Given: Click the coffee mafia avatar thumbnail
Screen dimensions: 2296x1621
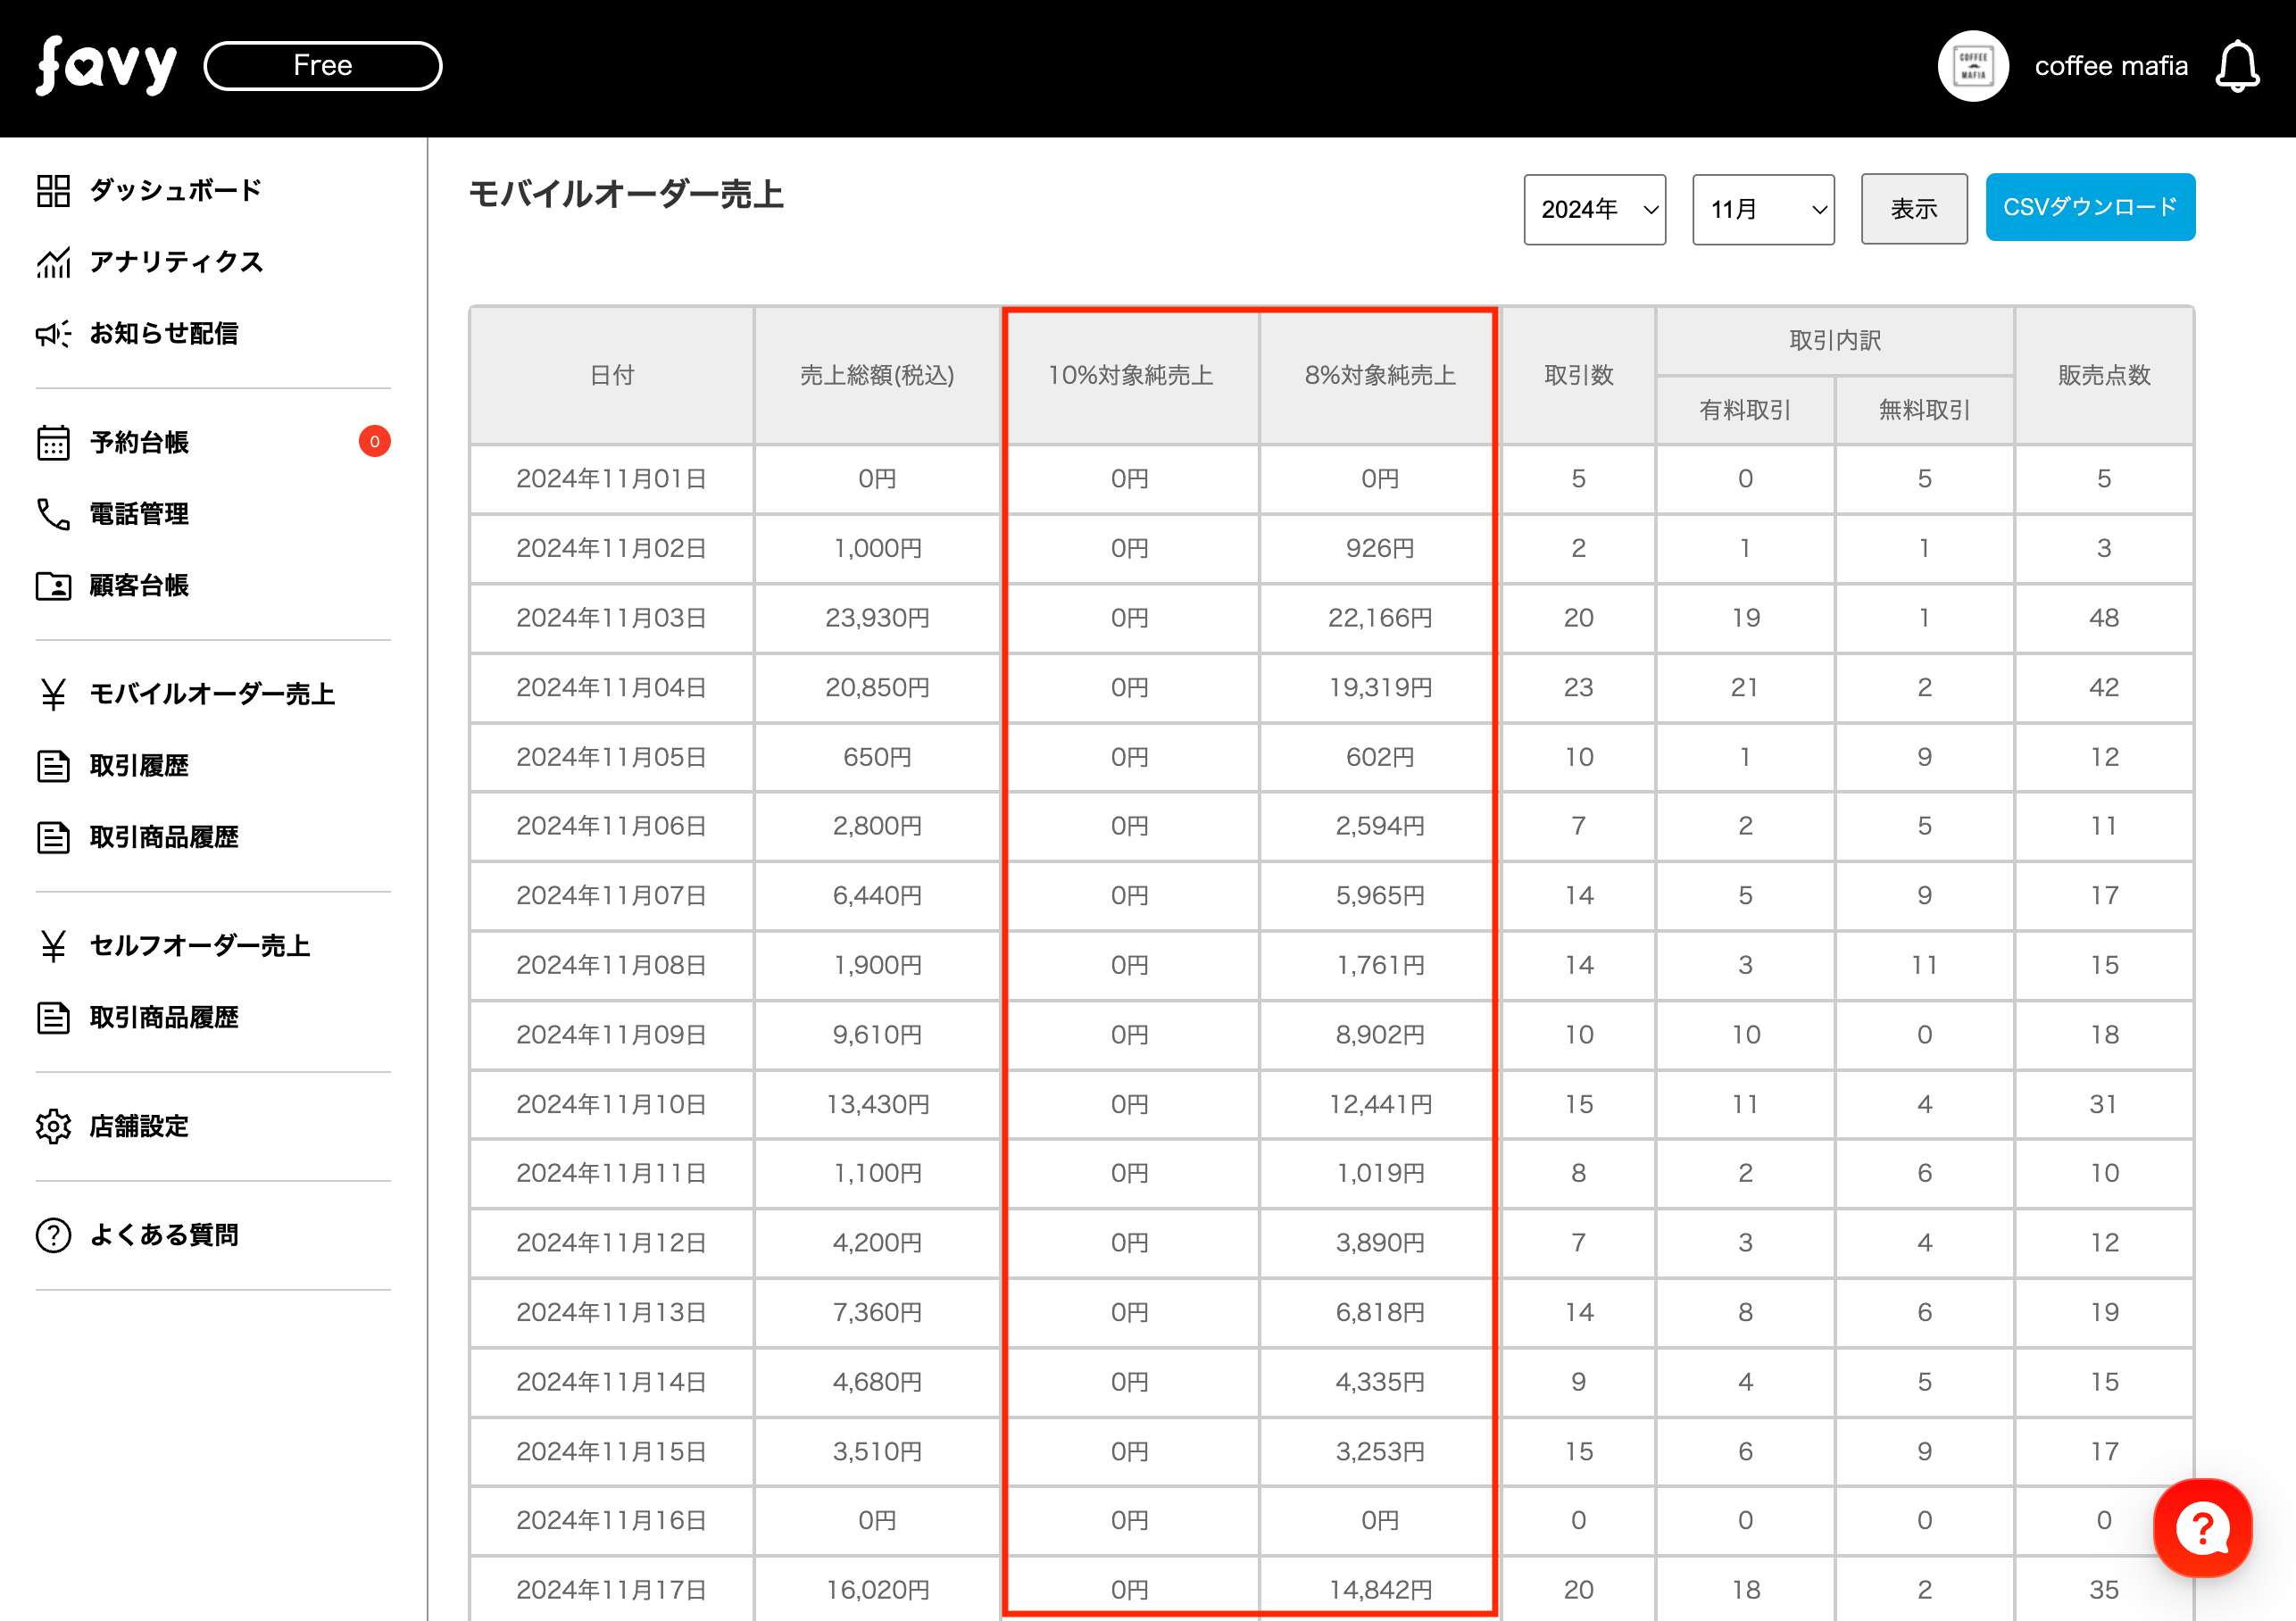Looking at the screenshot, I should 1972,66.
